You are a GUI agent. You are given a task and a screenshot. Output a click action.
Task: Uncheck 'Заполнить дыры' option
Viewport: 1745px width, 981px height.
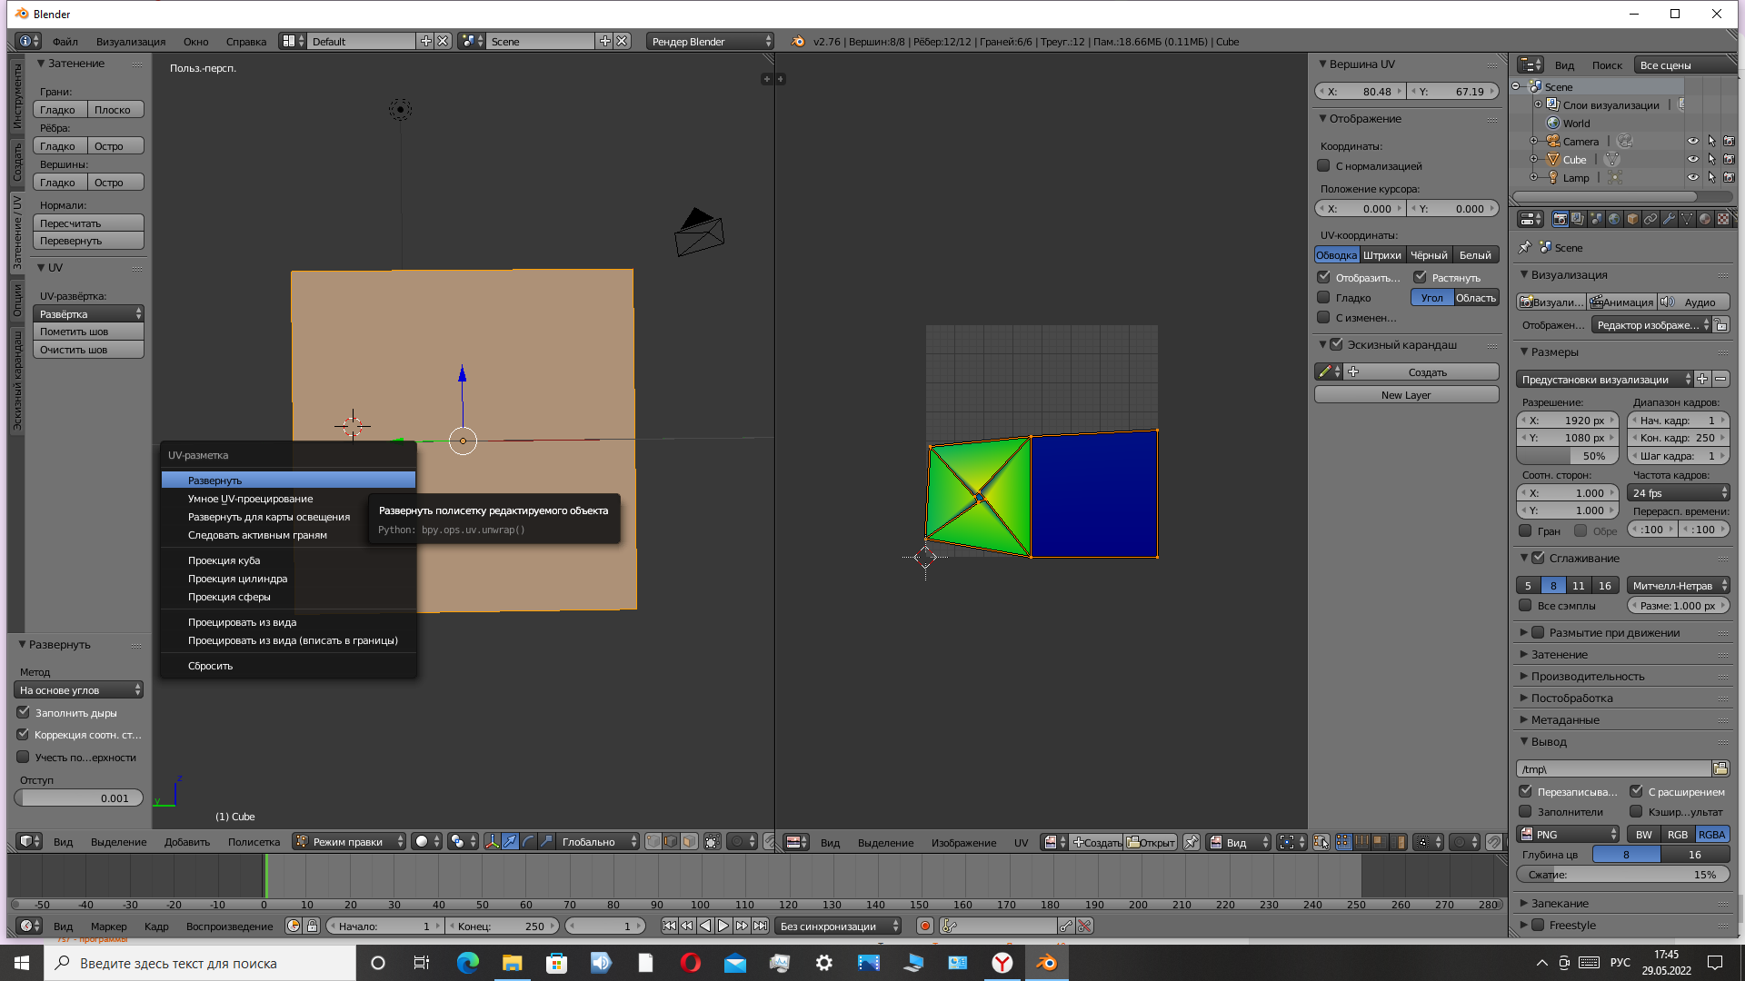[24, 713]
